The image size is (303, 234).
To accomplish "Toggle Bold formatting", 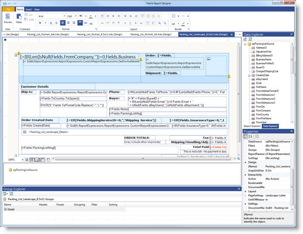I will [40, 23].
